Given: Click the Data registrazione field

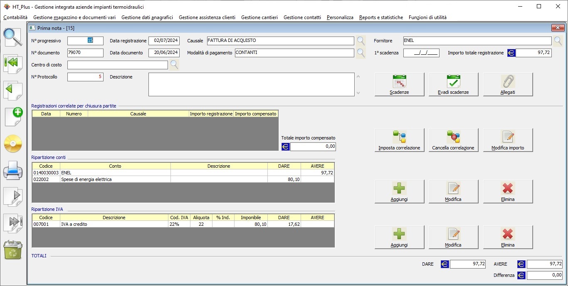Looking at the screenshot, I should (x=164, y=41).
